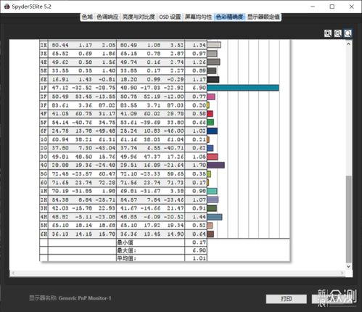Select the 亮度与对比度 tab
The width and height of the screenshot is (362, 312).
coord(139,17)
